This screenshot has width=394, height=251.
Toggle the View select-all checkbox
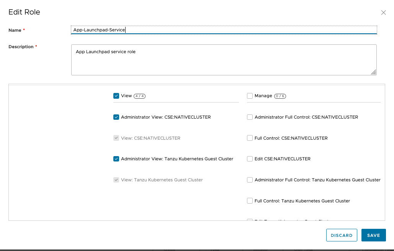tap(116, 96)
